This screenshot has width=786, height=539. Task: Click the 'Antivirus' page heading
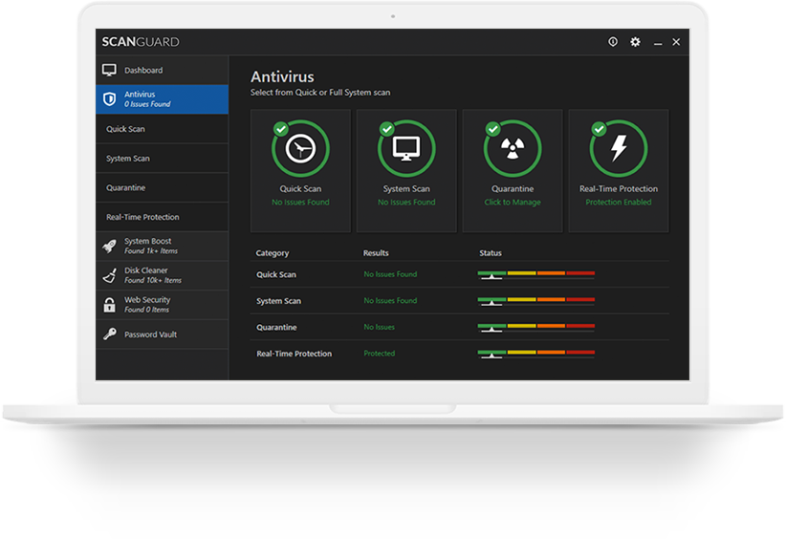[x=282, y=76]
